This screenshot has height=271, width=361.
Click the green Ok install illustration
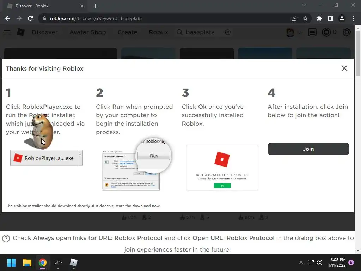pos(222,186)
